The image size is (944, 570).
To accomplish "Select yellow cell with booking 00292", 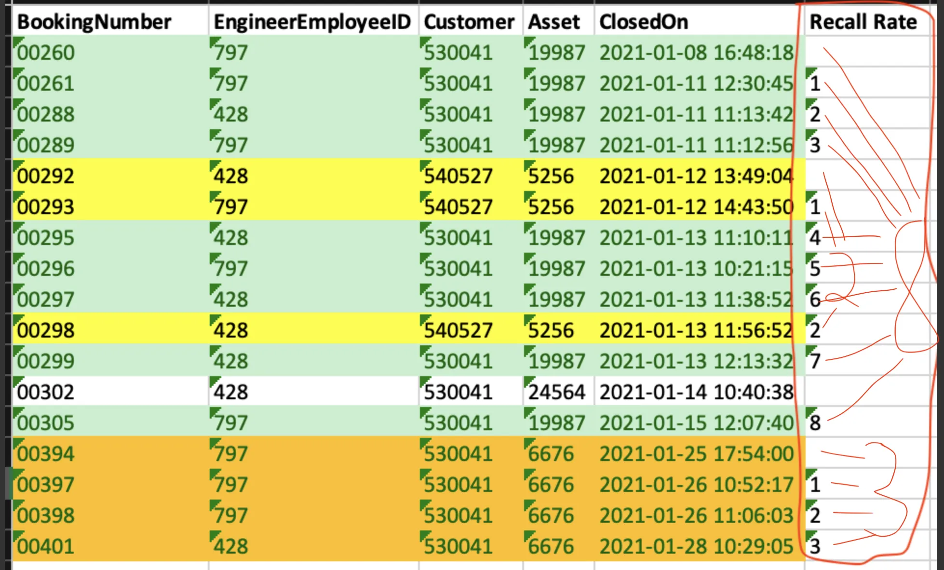I will coord(46,176).
